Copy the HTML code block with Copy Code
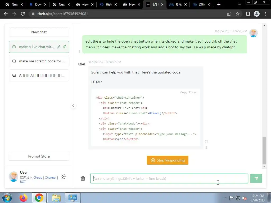 [188, 92]
